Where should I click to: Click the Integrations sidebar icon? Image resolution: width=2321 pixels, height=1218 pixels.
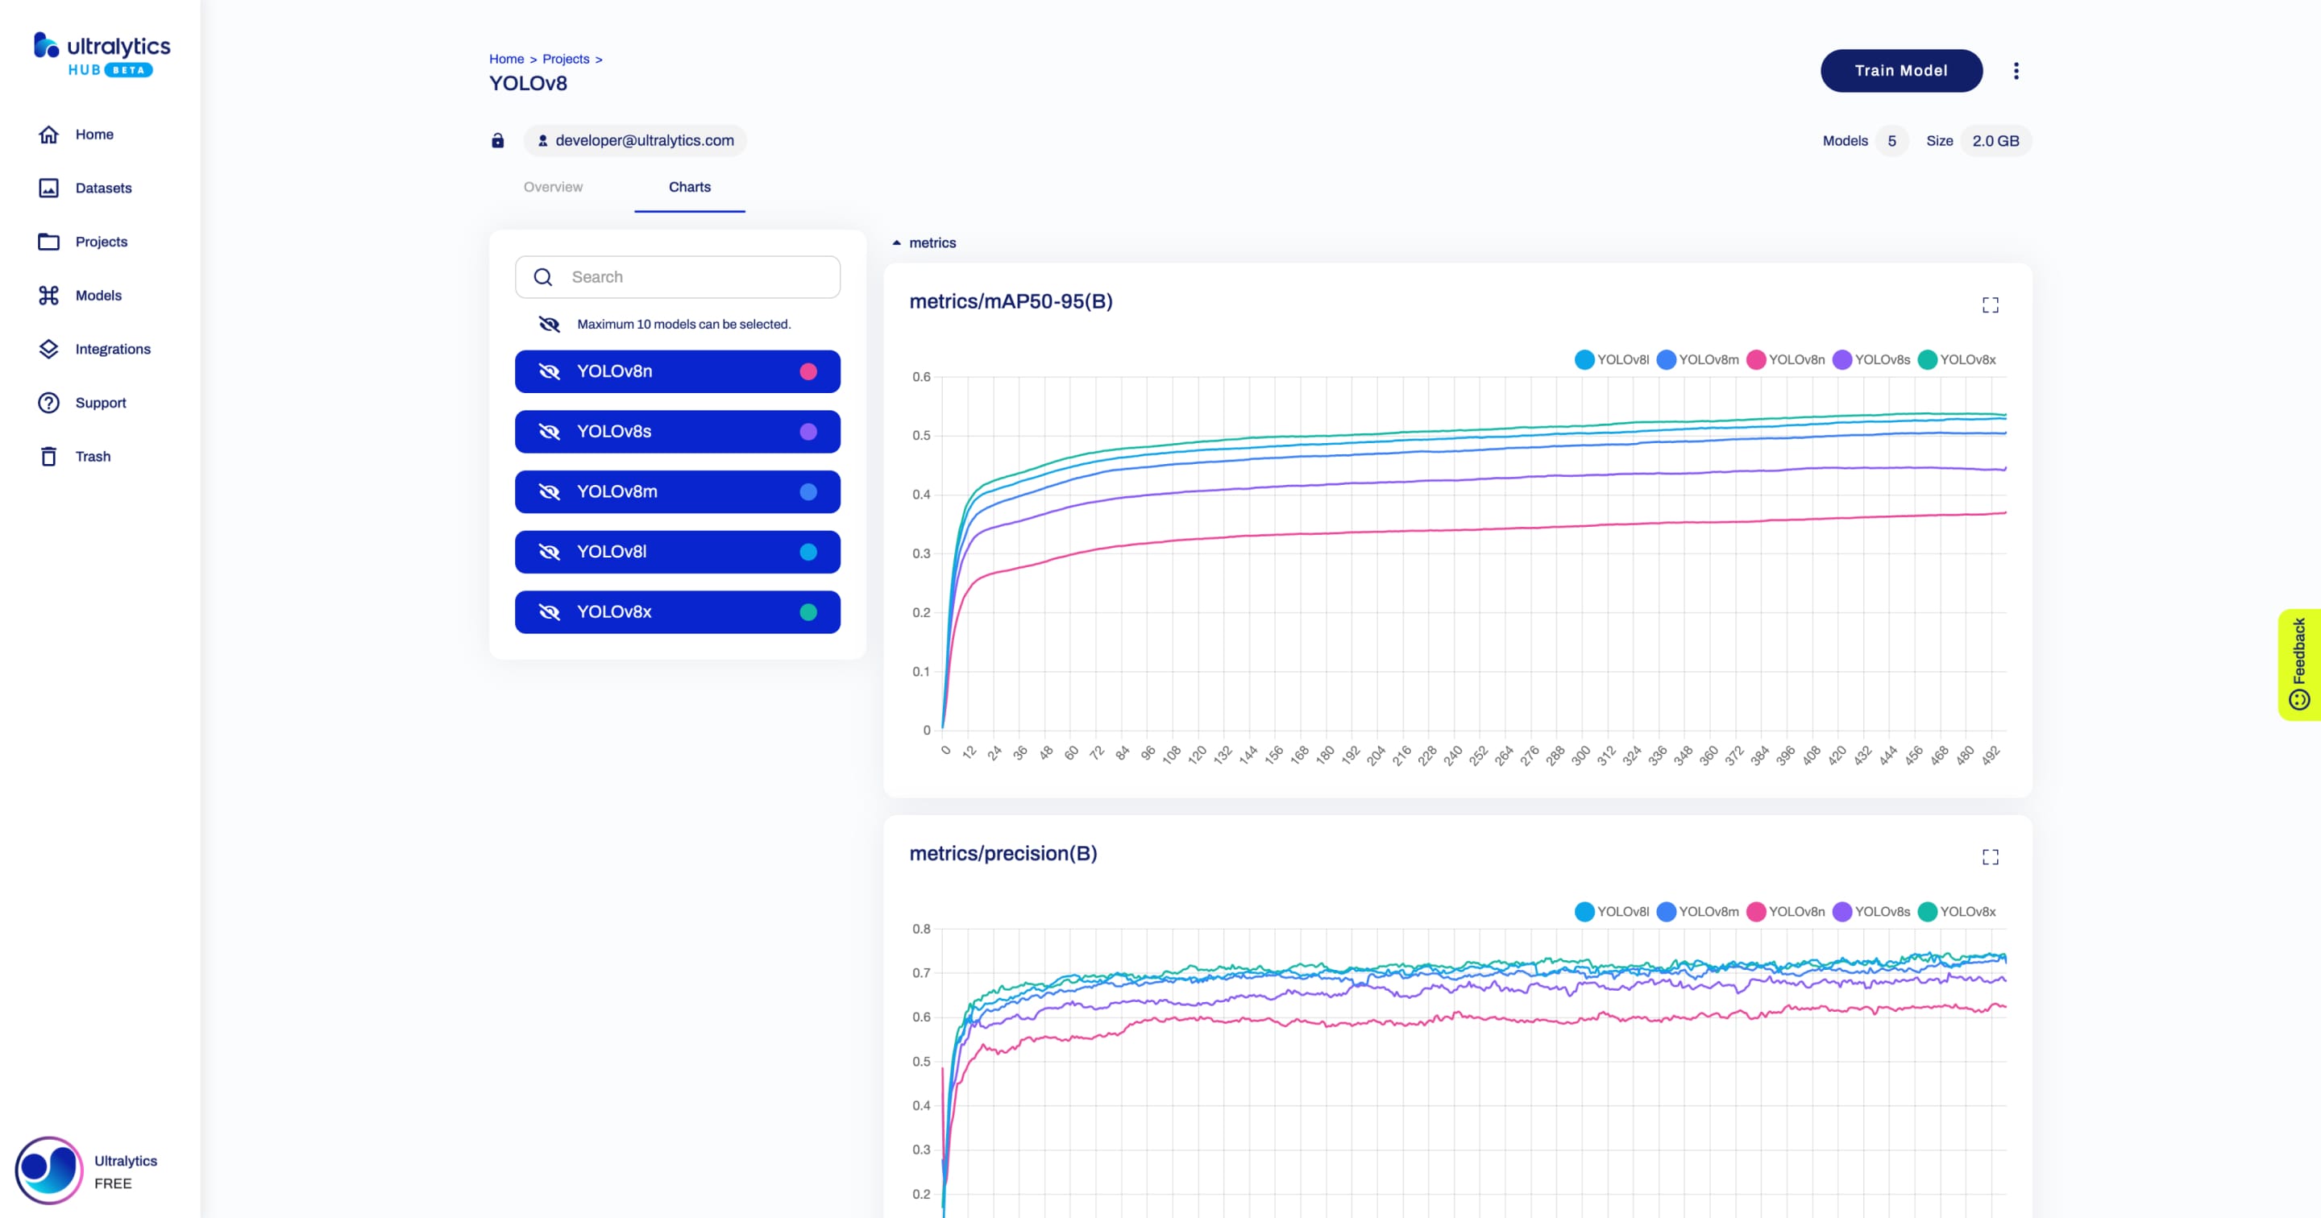pyautogui.click(x=48, y=348)
